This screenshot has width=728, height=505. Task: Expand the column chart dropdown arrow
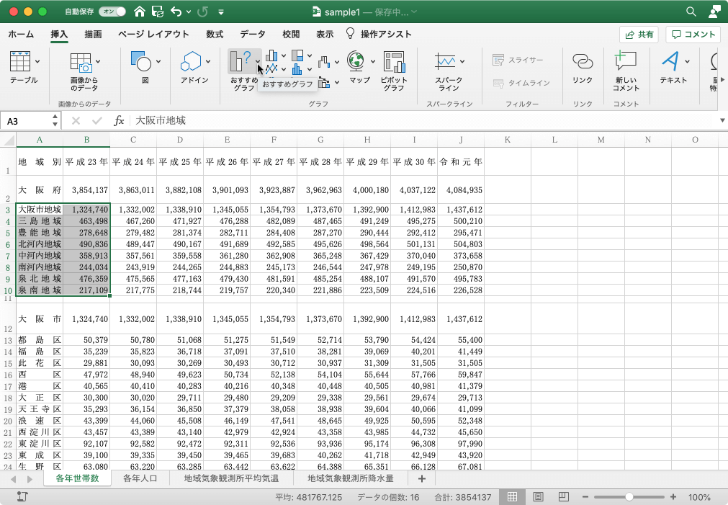(x=284, y=55)
